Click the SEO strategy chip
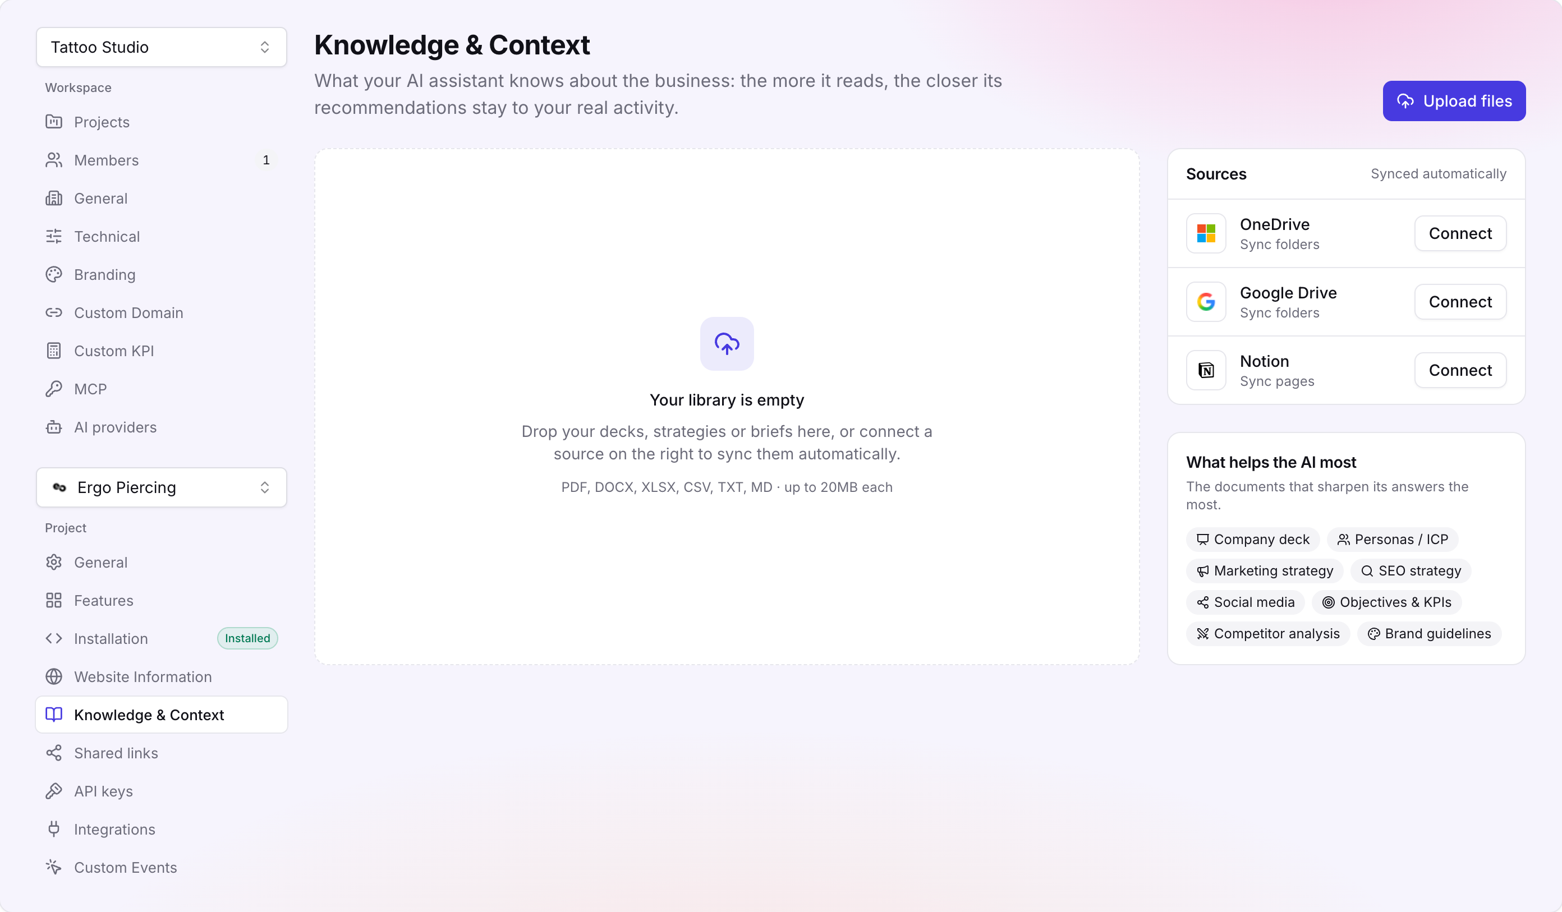 pyautogui.click(x=1411, y=570)
